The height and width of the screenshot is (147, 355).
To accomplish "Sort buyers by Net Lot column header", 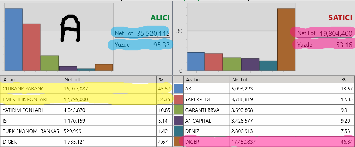I will [109, 80].
